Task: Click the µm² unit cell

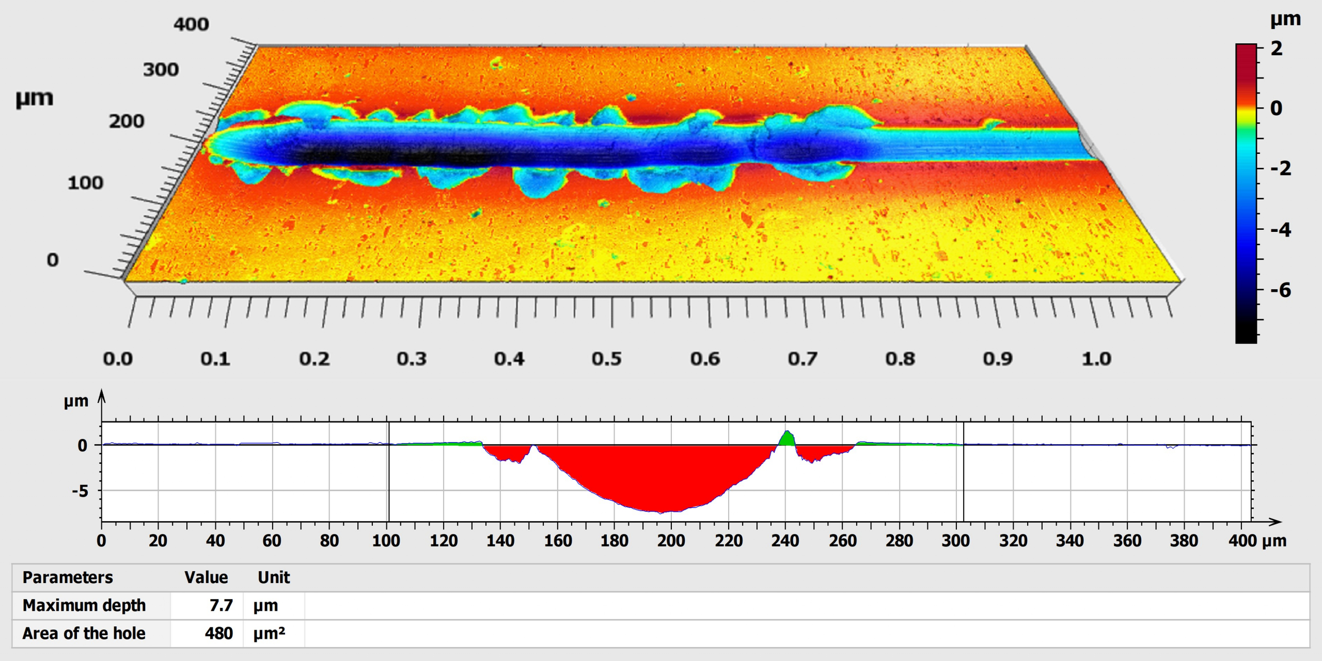Action: (269, 633)
